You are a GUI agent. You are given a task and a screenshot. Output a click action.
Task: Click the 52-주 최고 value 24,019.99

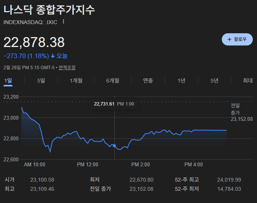point(228,180)
